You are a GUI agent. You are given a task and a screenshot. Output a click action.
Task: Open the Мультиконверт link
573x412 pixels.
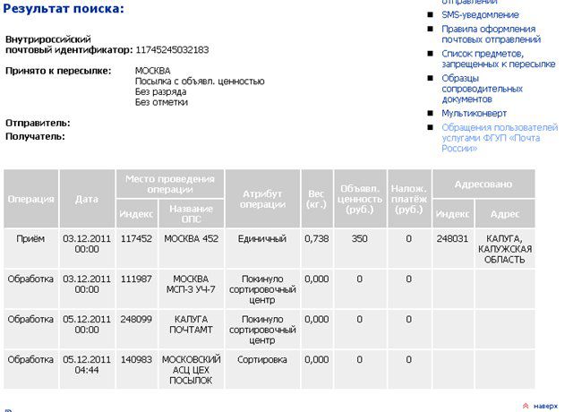474,114
